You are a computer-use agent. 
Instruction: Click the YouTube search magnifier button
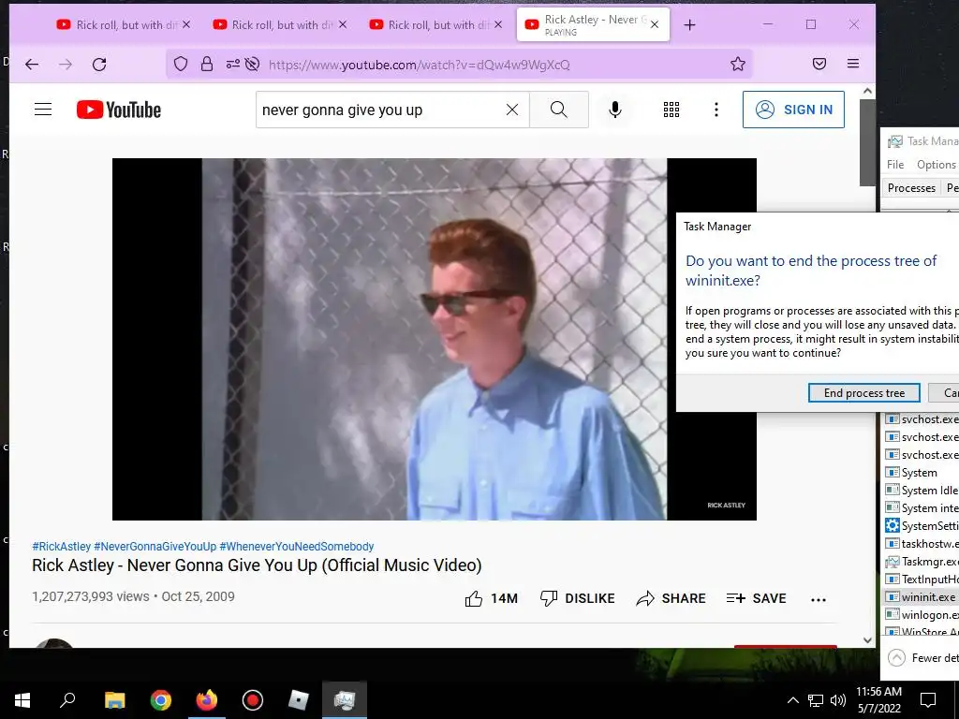(x=559, y=110)
